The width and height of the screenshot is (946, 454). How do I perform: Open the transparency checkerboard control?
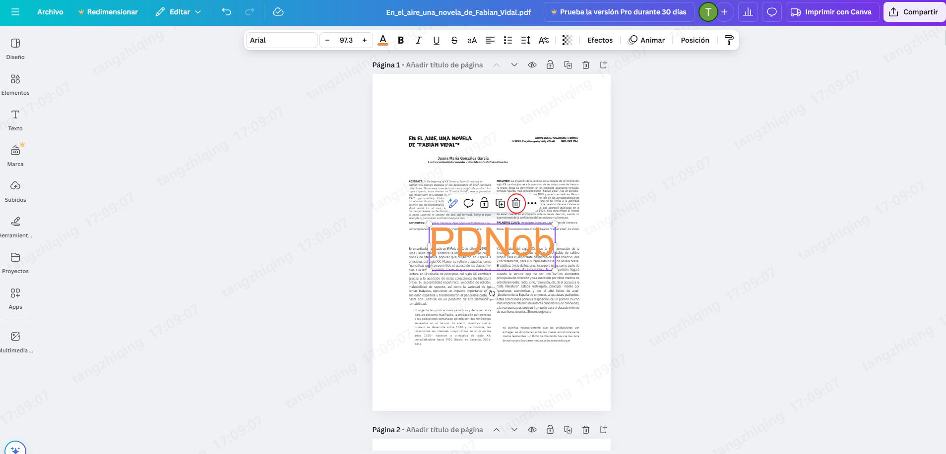[x=568, y=40]
